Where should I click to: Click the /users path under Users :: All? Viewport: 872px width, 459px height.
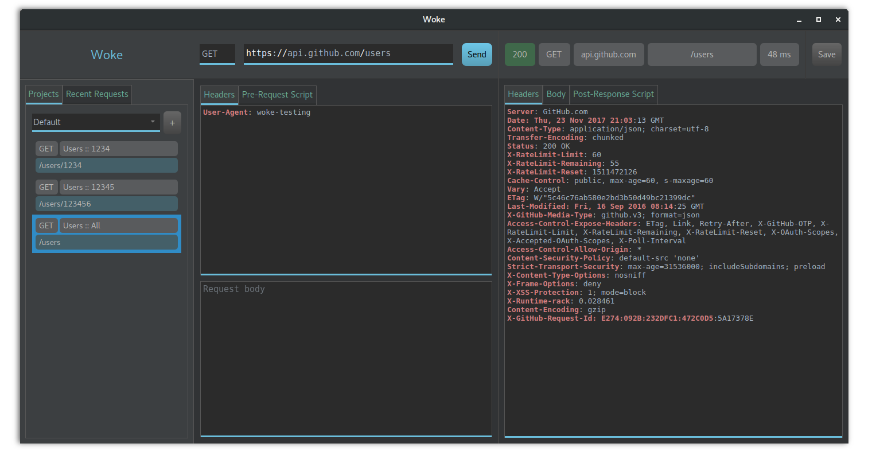point(107,242)
